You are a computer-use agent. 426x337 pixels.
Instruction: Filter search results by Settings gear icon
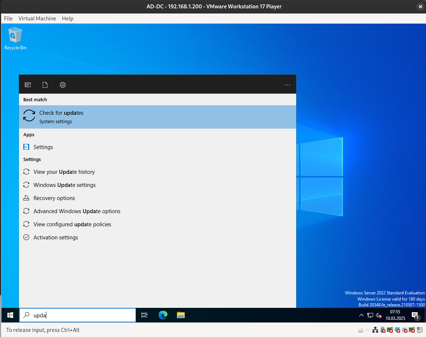[63, 85]
